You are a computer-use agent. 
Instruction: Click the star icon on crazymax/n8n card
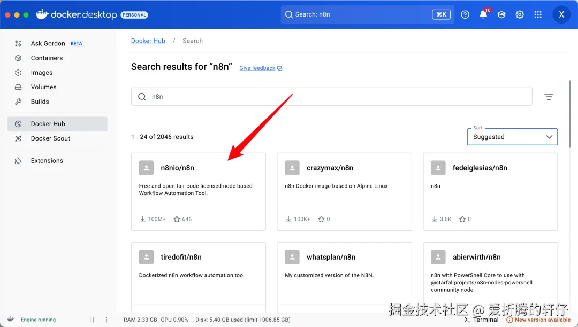[321, 219]
